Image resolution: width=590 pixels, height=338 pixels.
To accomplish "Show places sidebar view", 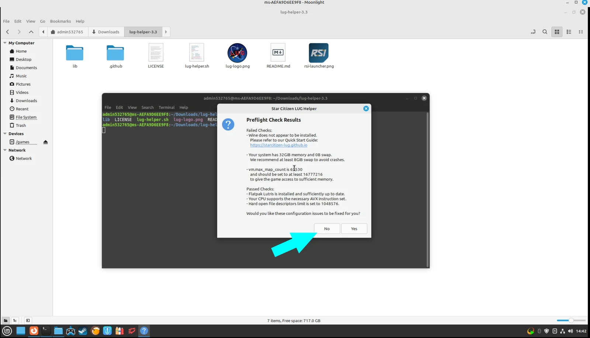I will tap(6, 320).
